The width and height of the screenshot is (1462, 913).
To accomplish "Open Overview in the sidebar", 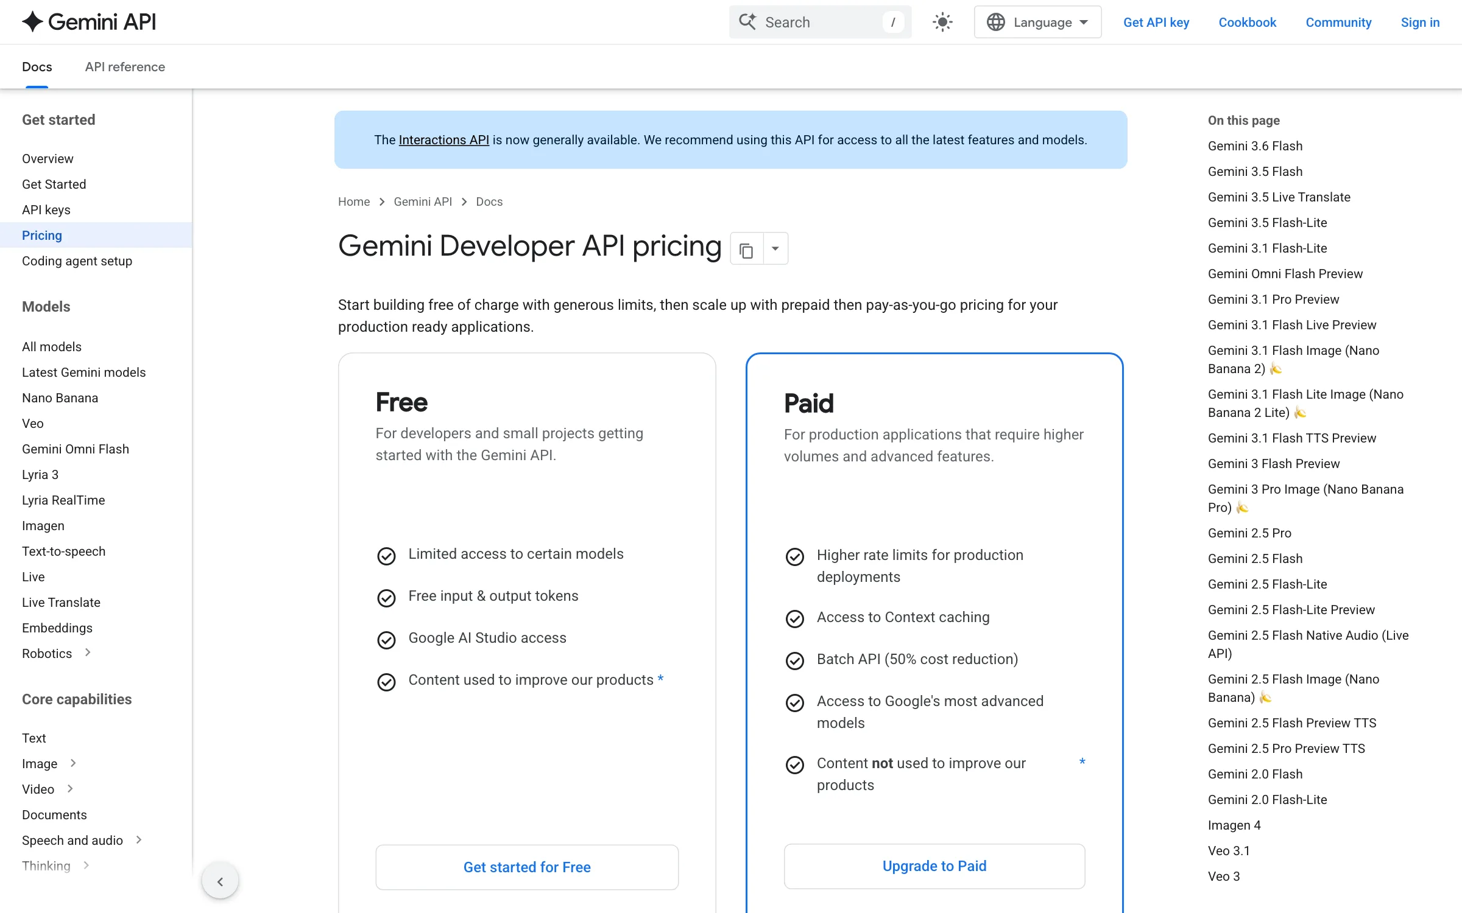I will (48, 159).
